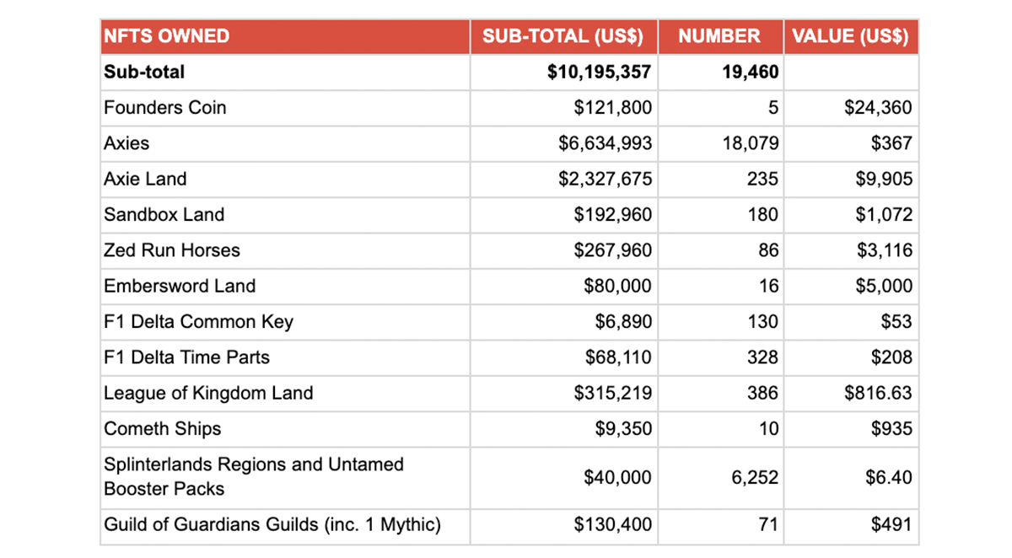Click the SUB-TOTAL (US$) column header
The width and height of the screenshot is (1012, 558).
pyautogui.click(x=563, y=36)
